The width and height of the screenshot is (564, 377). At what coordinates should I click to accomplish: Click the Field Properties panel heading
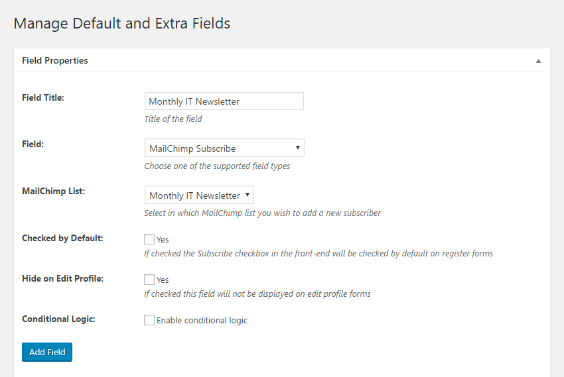point(54,60)
